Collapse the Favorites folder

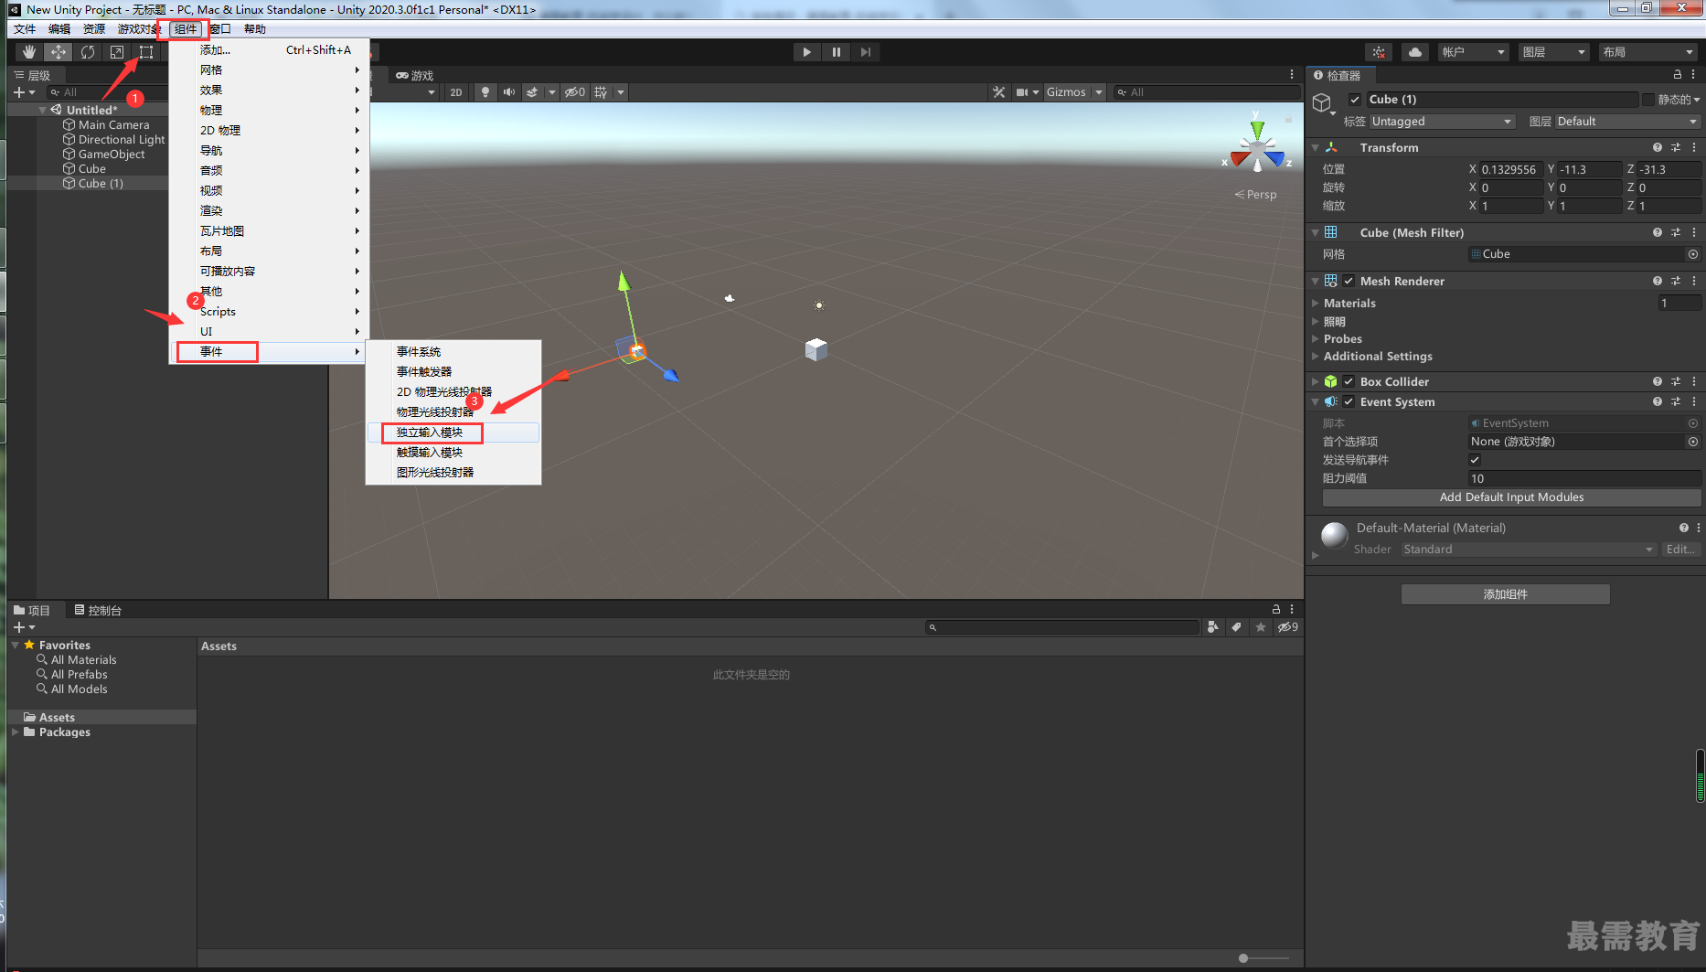point(16,645)
